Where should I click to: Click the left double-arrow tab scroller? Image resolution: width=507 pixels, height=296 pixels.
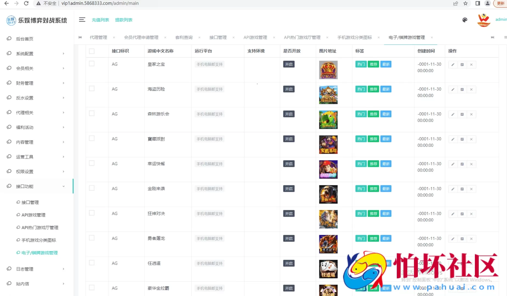(x=80, y=37)
